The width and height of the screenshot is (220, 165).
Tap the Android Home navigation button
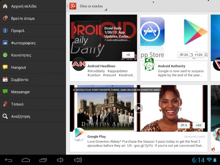[26, 160]
